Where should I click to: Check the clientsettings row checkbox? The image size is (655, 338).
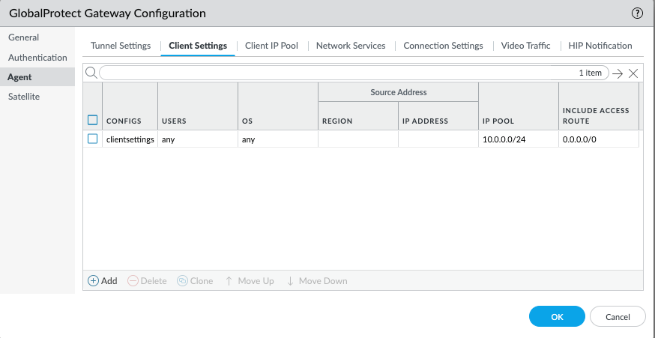93,139
